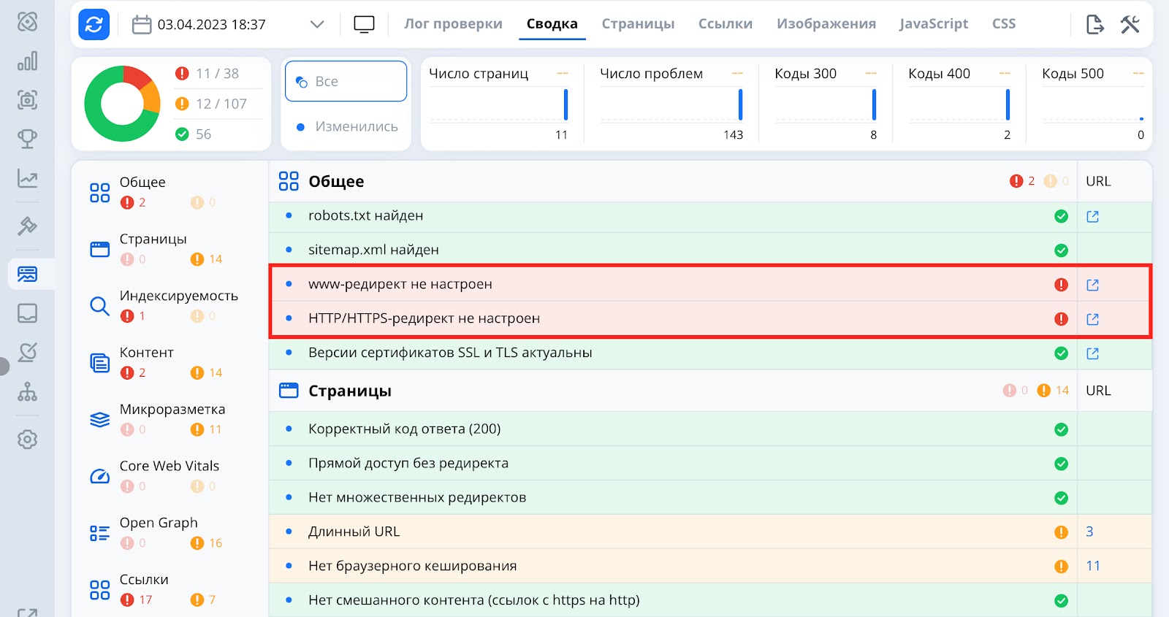Switch to the Лог проверки tab
Image resolution: width=1169 pixels, height=617 pixels.
pos(453,23)
